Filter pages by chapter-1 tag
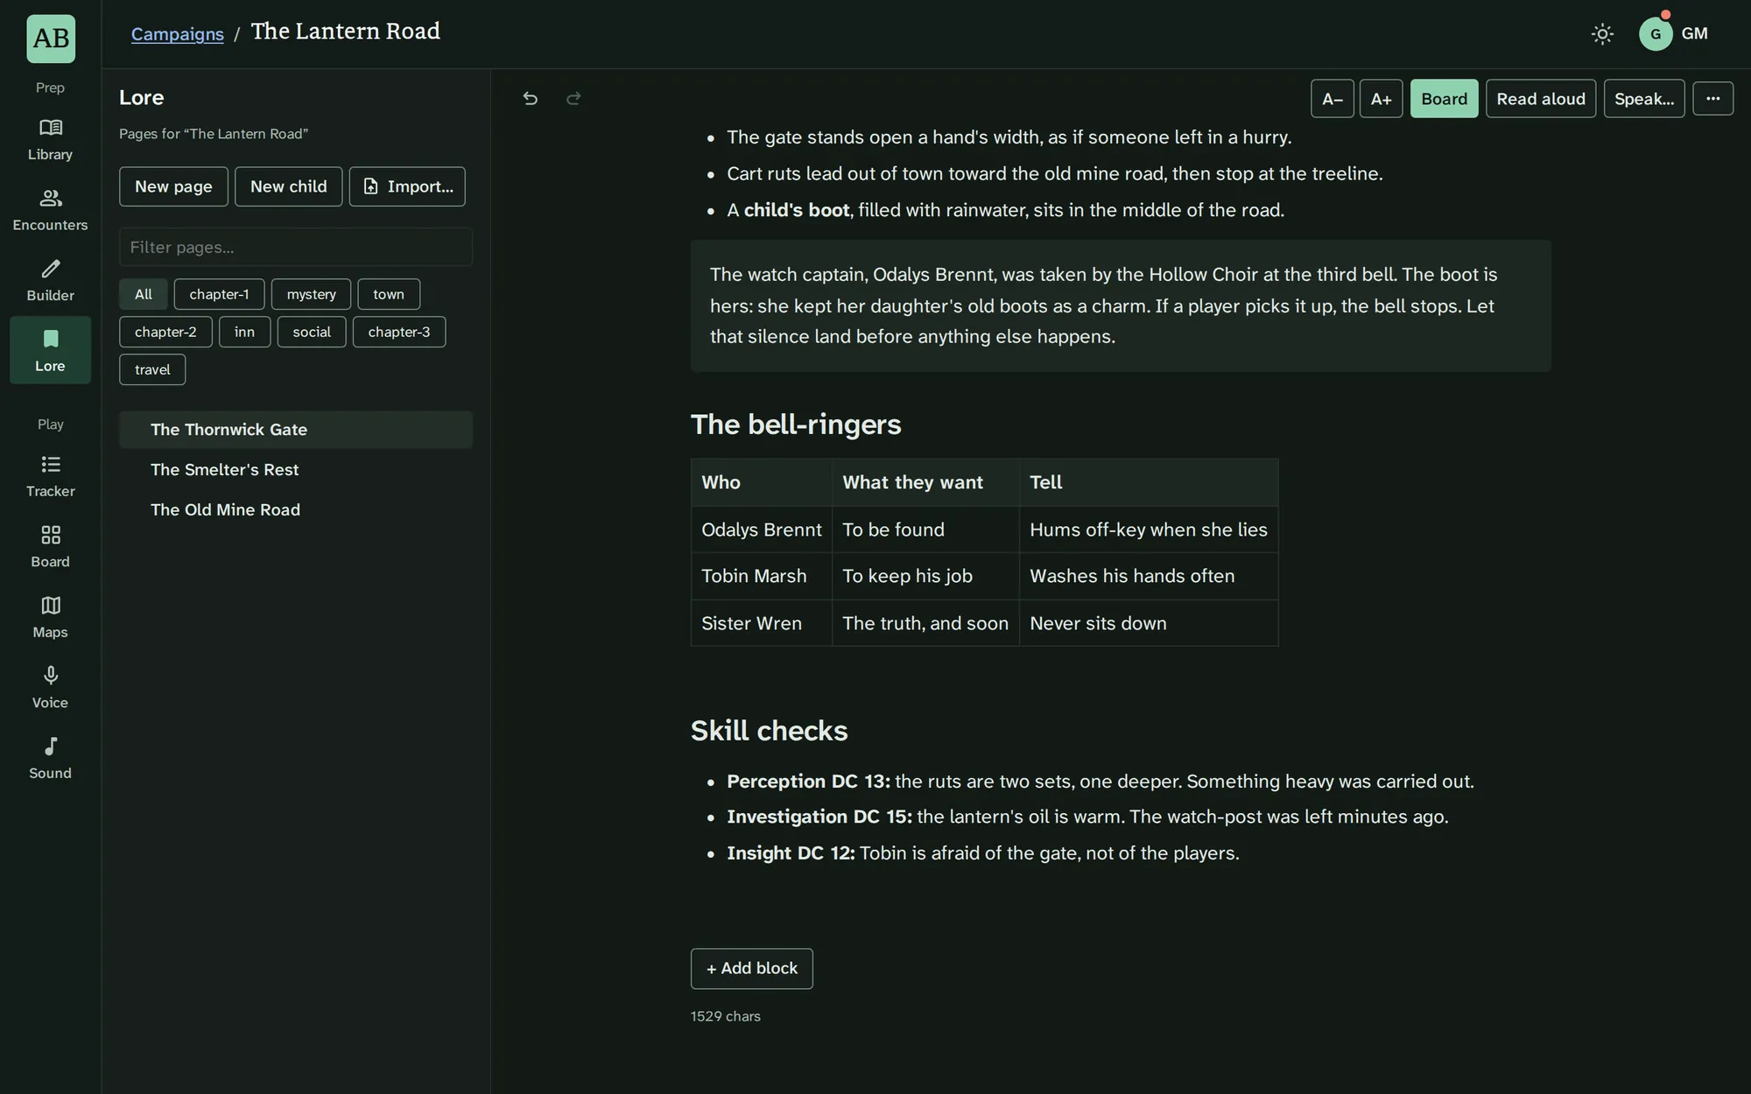This screenshot has width=1751, height=1094. click(219, 294)
